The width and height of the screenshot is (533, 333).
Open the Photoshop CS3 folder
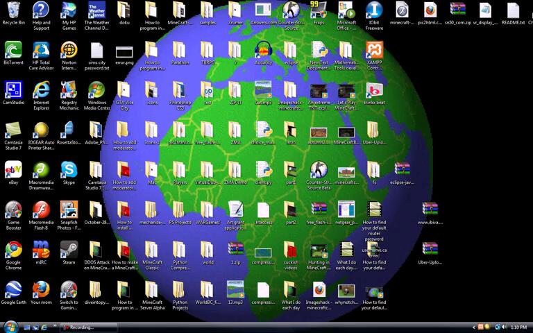click(x=180, y=90)
